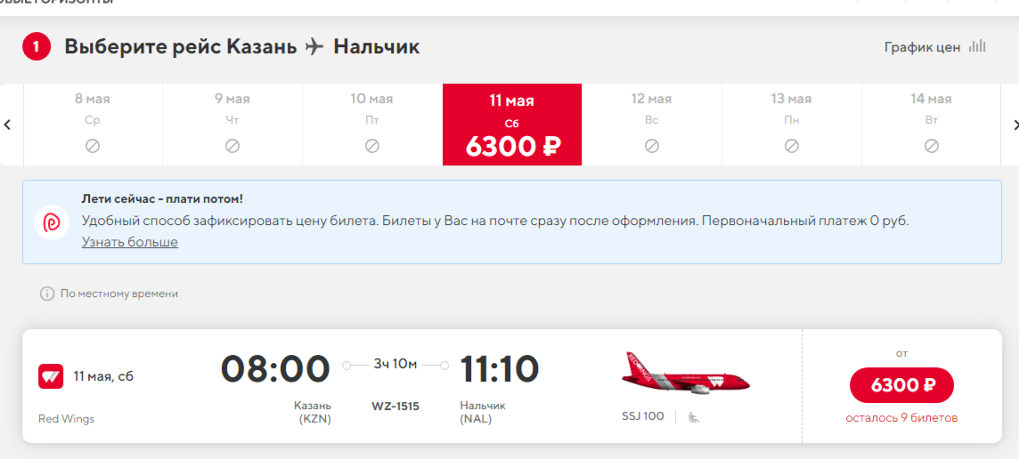Click flight number WZ-1515

(395, 407)
